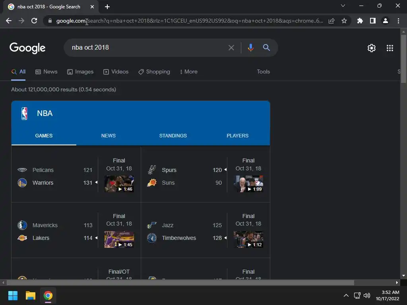
Task: Click the Google logo
Action: (27, 48)
